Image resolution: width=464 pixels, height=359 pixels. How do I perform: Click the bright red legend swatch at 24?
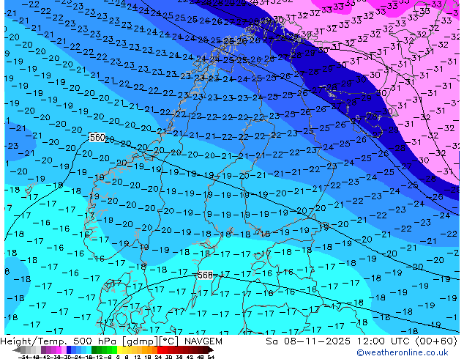click(160, 349)
